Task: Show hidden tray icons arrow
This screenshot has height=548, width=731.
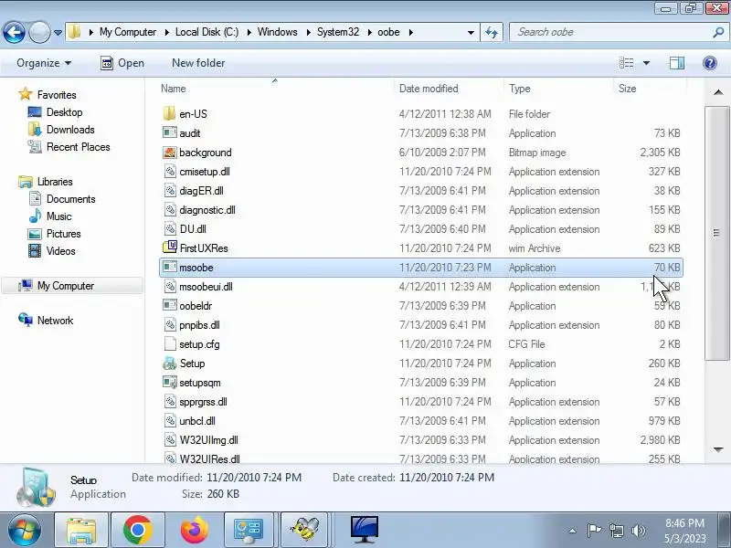Action: pyautogui.click(x=573, y=531)
